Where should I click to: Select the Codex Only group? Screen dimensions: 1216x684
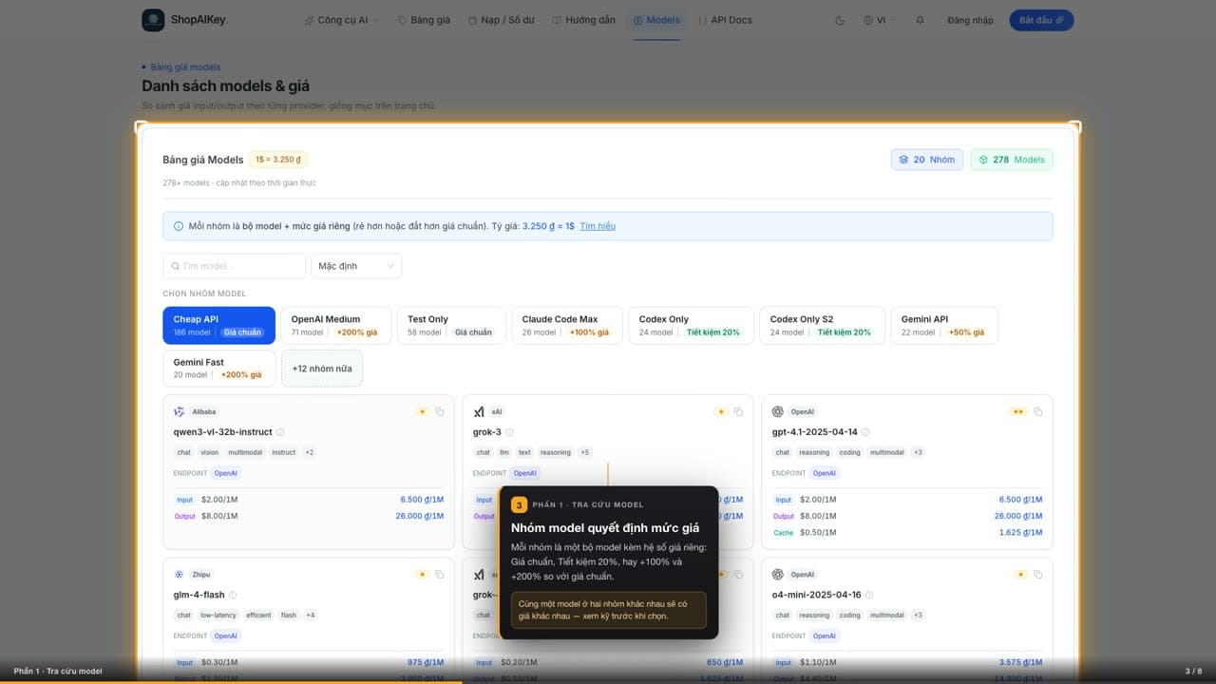coord(691,326)
